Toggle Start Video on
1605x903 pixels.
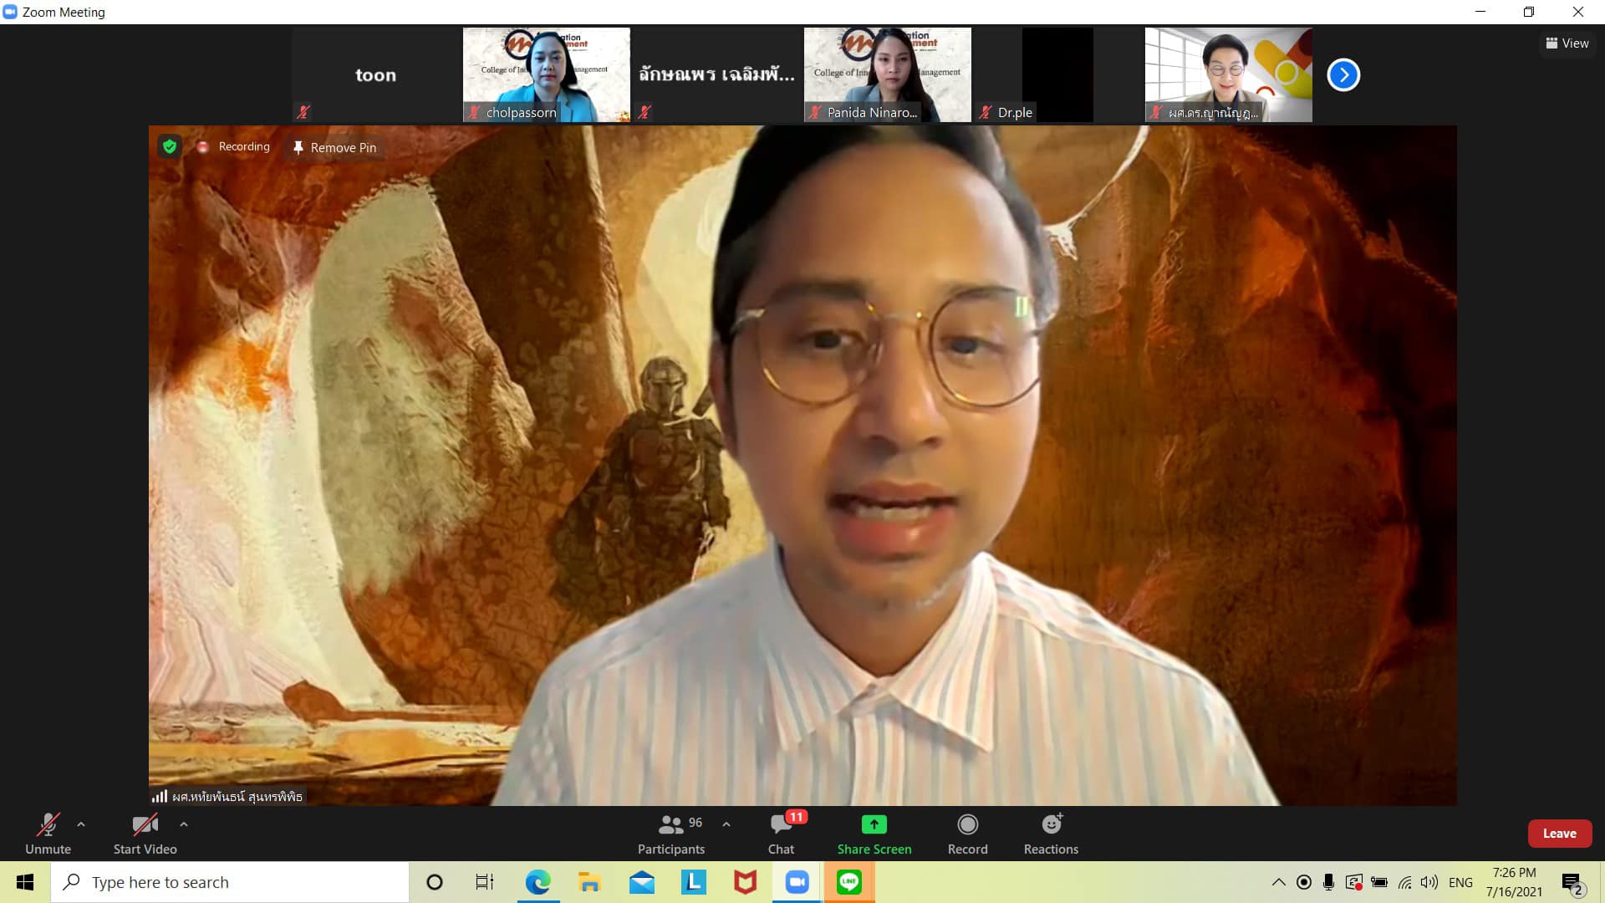[145, 825]
